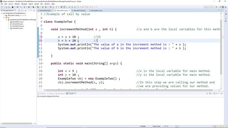The width and height of the screenshot is (228, 128).
Task: Click the Run Last Tool (coverage) icon
Action: pyautogui.click(x=33, y=7)
